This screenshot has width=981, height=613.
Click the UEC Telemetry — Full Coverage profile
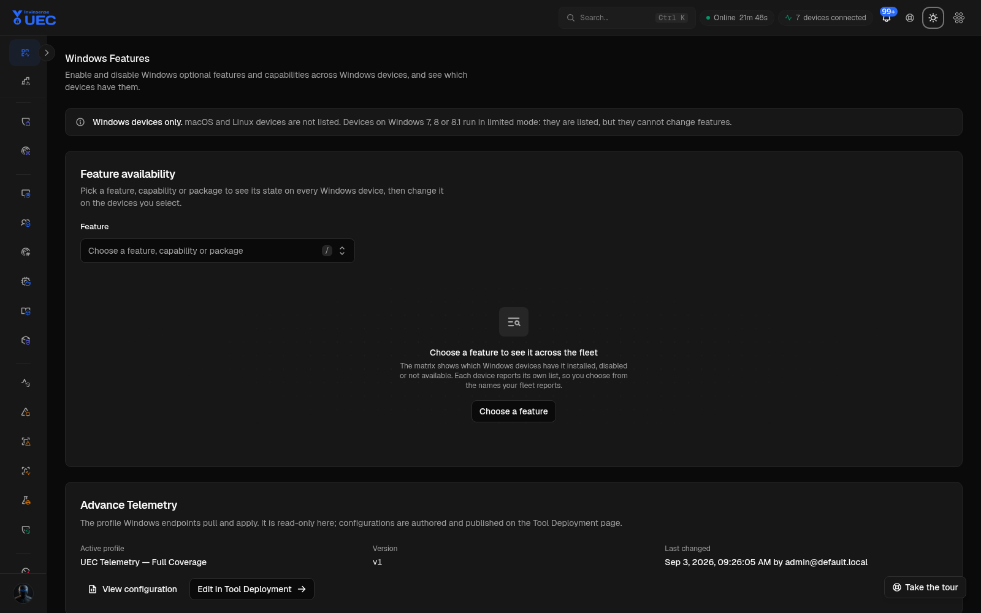point(143,562)
